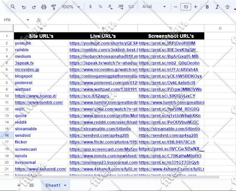Click the horizontal scrollbar
Viewport: 236px width, 191px height.
[117, 177]
